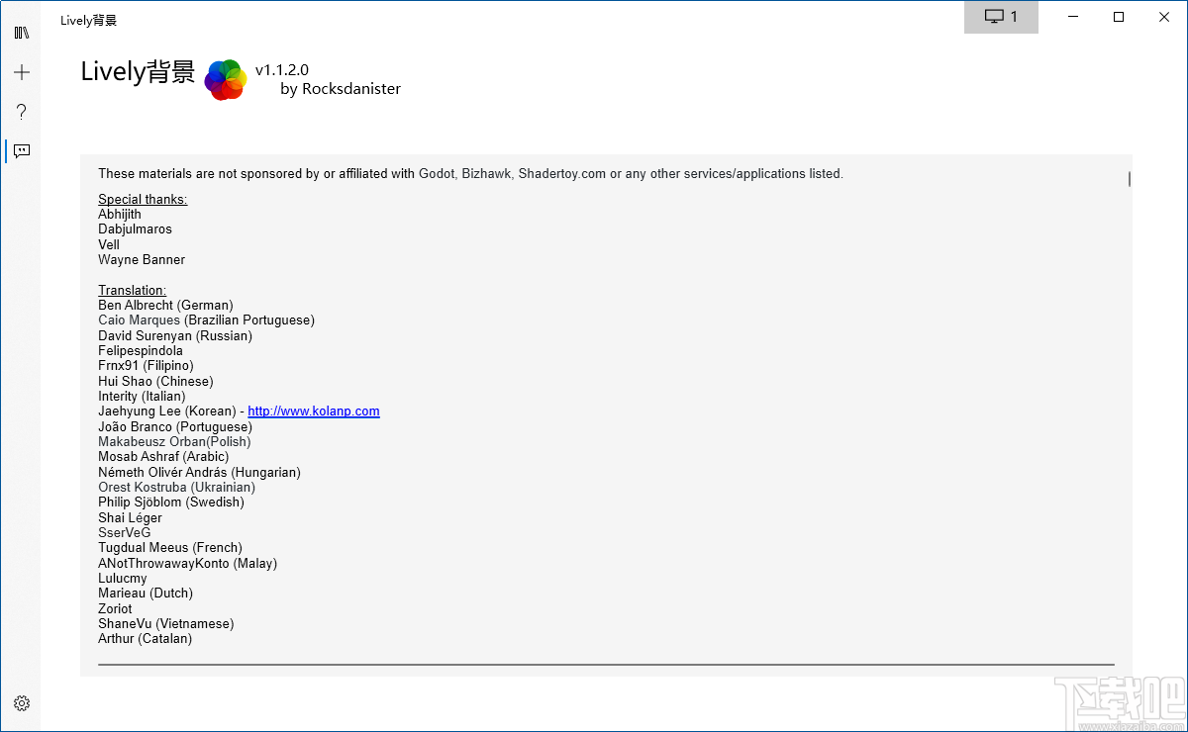Click 'Arthur (Catalan)' entry

coord(146,638)
